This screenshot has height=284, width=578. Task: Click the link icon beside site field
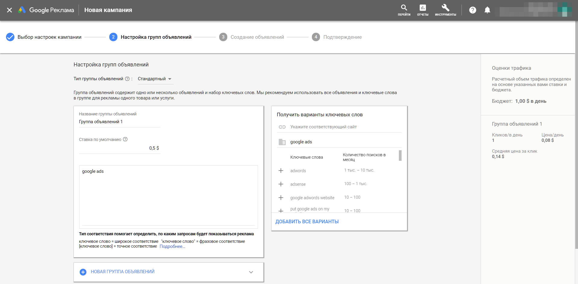(x=282, y=127)
